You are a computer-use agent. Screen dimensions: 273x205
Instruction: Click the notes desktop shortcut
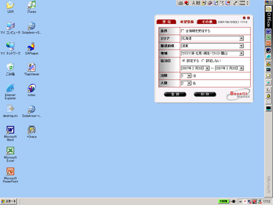(x=31, y=90)
